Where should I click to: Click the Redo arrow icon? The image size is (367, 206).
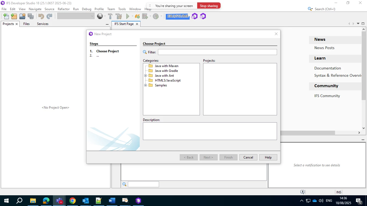pyautogui.click(x=49, y=16)
